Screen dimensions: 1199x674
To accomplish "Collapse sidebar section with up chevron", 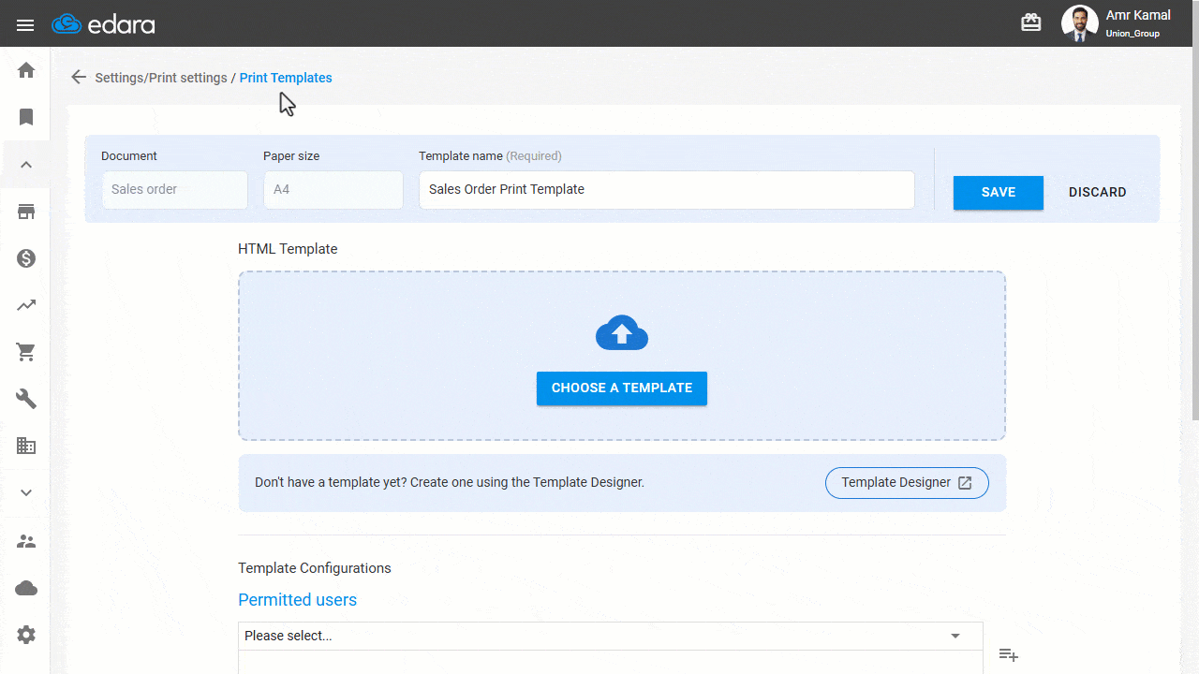I will click(26, 165).
